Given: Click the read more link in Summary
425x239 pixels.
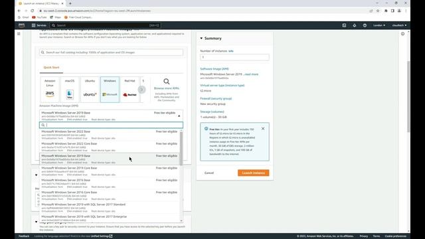Looking at the screenshot, I should (x=251, y=74).
